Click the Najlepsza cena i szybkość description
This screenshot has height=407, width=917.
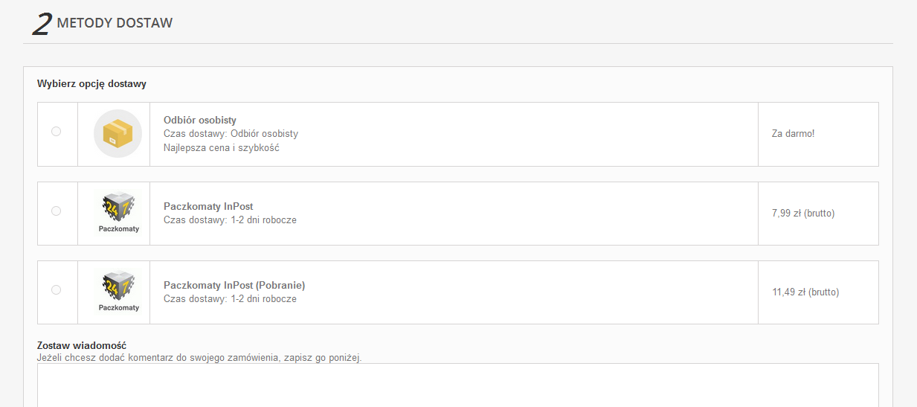tap(221, 147)
